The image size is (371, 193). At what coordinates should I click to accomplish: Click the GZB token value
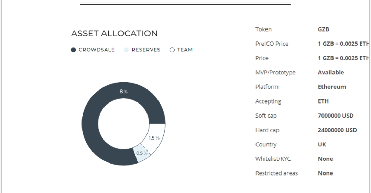324,29
